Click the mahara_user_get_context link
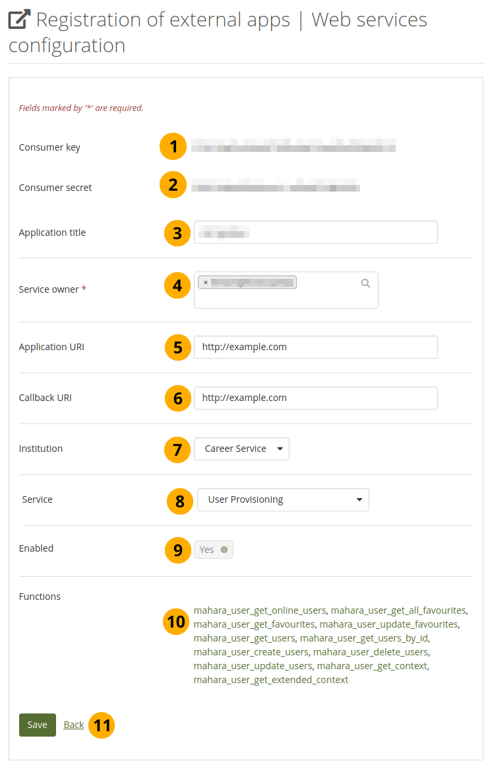Screen dimensions: 490x767 [372, 666]
